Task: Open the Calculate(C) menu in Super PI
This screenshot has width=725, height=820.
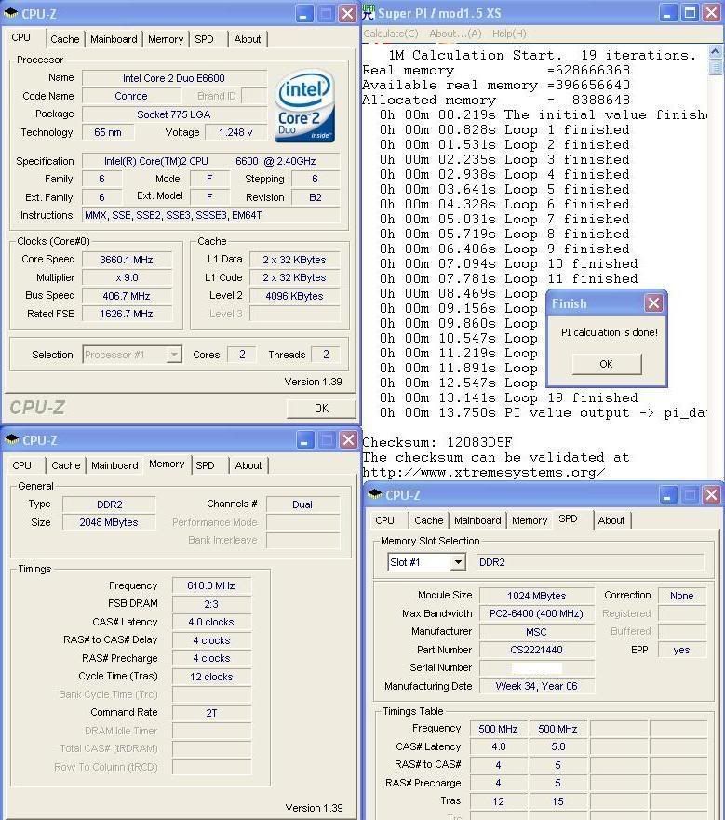Action: coord(391,34)
